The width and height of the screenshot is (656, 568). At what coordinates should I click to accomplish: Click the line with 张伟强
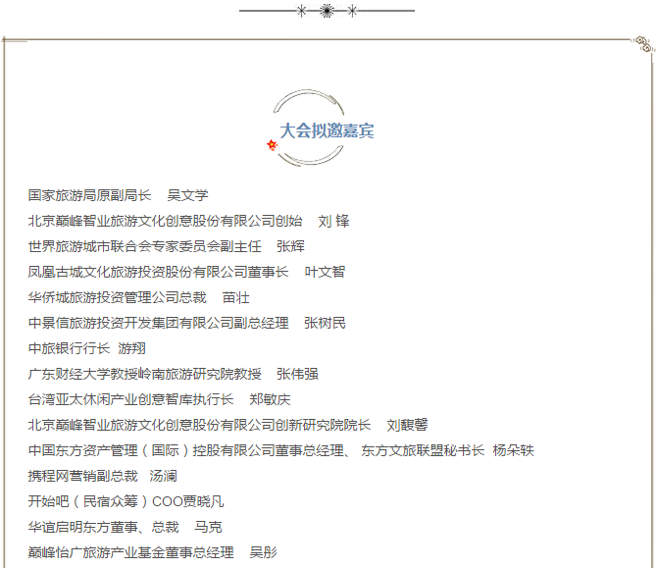coord(174,374)
